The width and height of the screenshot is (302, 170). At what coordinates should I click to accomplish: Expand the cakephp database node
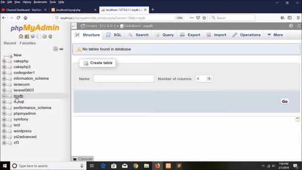4,61
